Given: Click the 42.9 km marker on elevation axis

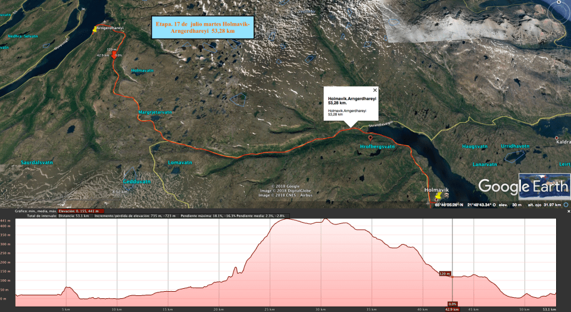Looking at the screenshot, I should 452,309.
